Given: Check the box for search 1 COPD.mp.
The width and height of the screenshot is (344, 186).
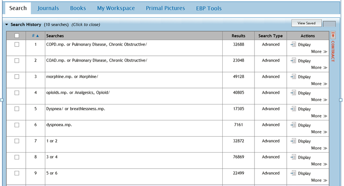Looking at the screenshot, I should (x=17, y=44).
